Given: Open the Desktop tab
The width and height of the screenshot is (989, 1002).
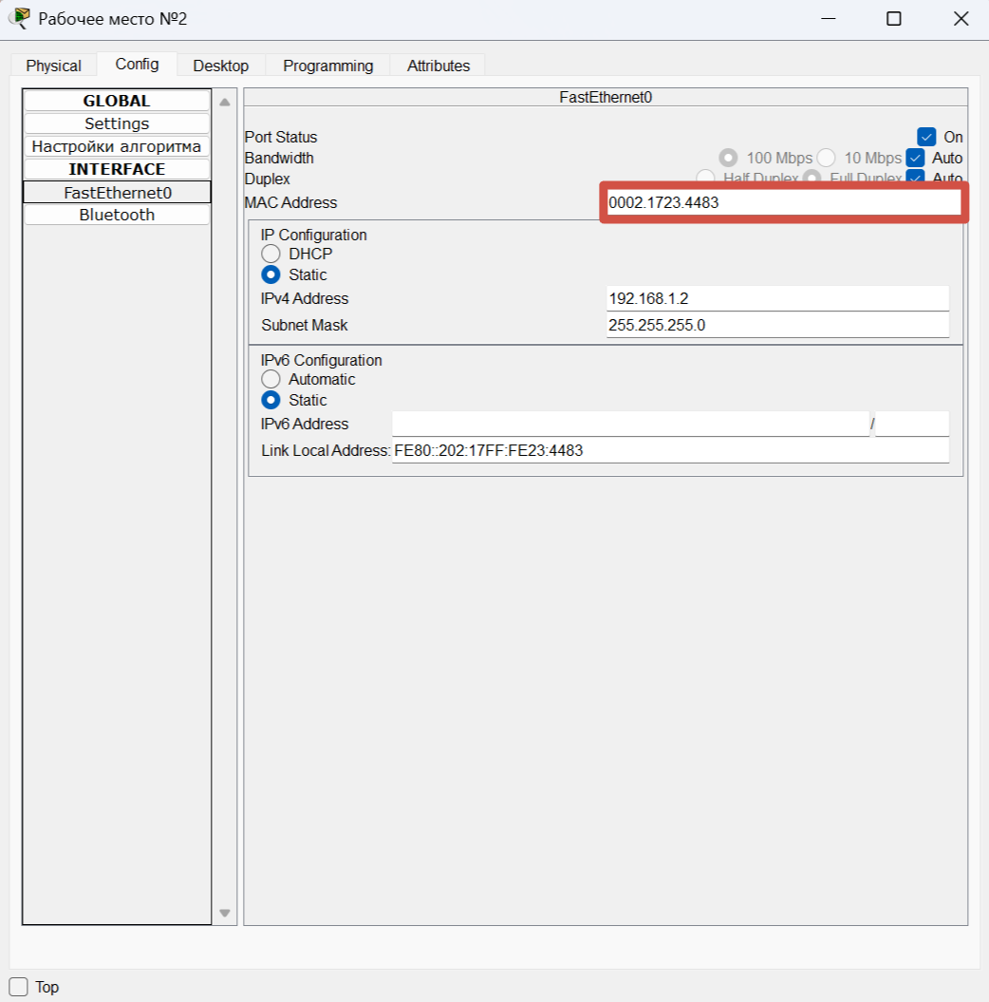Looking at the screenshot, I should [221, 66].
